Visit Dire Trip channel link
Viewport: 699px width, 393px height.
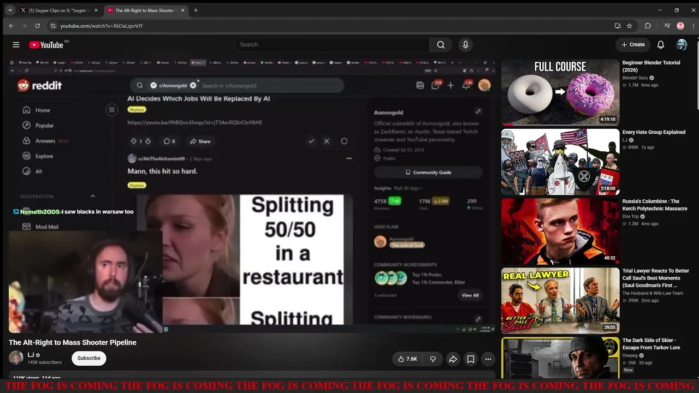tap(631, 217)
